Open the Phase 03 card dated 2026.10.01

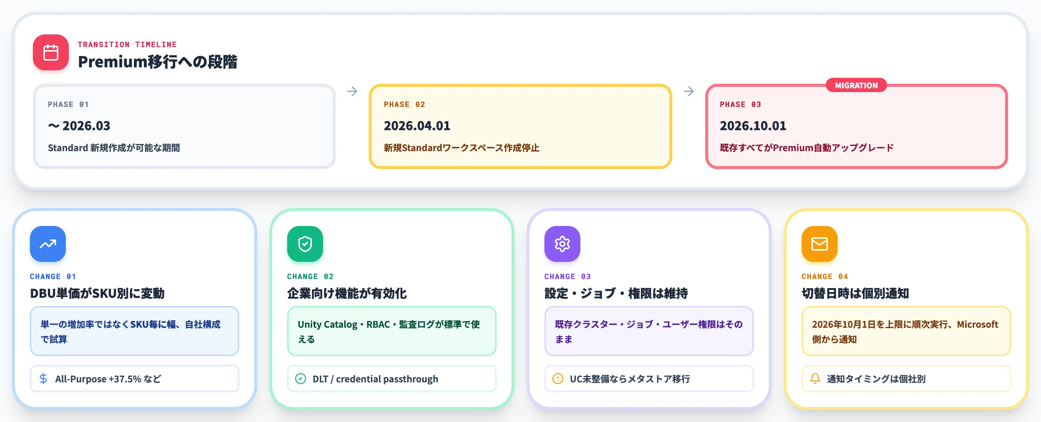pos(856,126)
